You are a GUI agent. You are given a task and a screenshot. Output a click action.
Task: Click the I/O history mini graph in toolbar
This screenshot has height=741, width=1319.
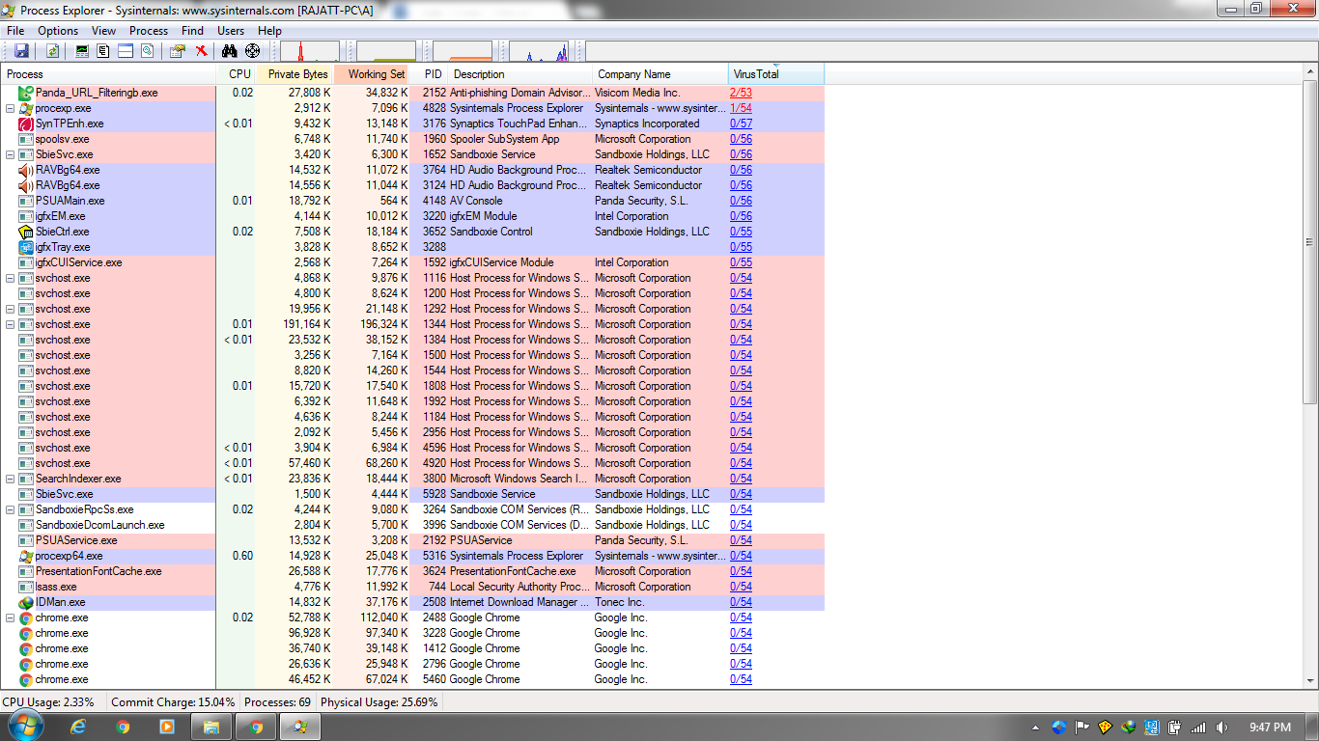pos(539,51)
